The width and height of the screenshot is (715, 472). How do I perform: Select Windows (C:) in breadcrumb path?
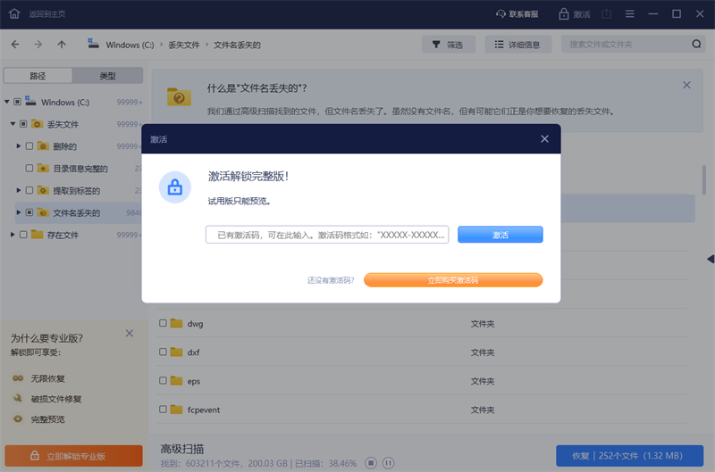pos(130,45)
